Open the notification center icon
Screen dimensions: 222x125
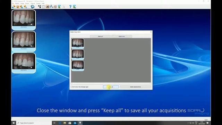coord(207,123)
